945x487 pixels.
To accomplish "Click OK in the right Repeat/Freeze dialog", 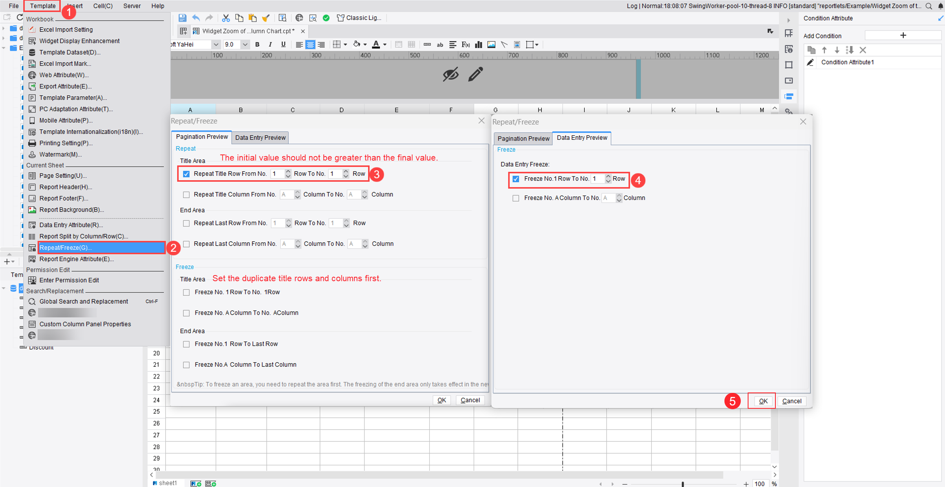I will coord(763,401).
